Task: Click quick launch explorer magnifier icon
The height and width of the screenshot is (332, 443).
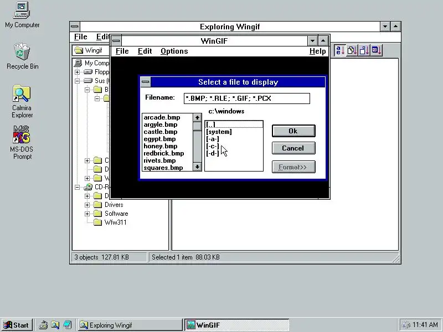Action: (x=55, y=325)
